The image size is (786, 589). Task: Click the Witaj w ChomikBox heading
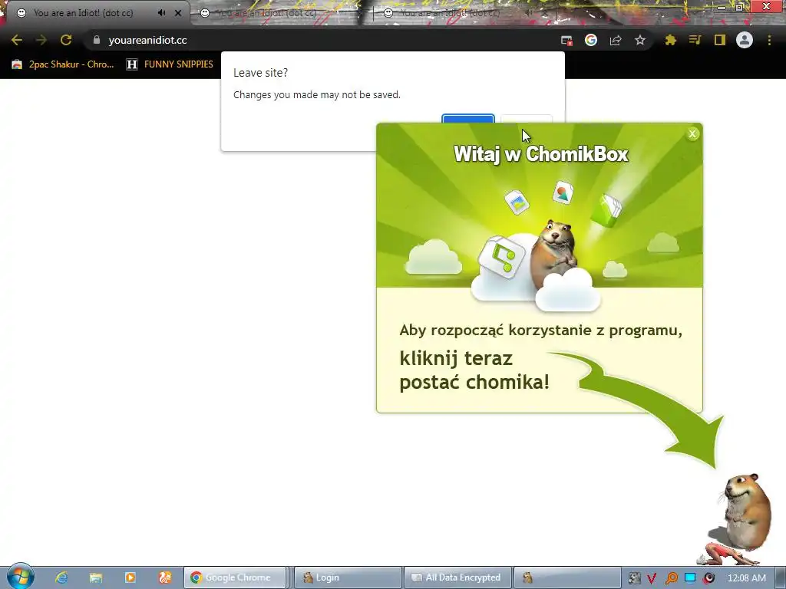tap(541, 153)
